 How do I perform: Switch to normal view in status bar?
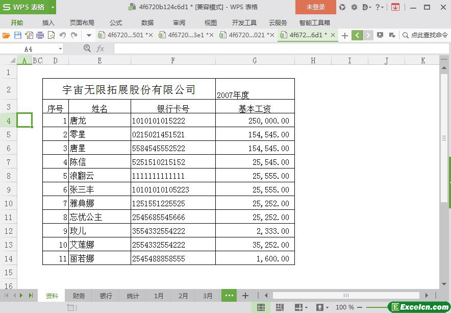click(x=261, y=307)
